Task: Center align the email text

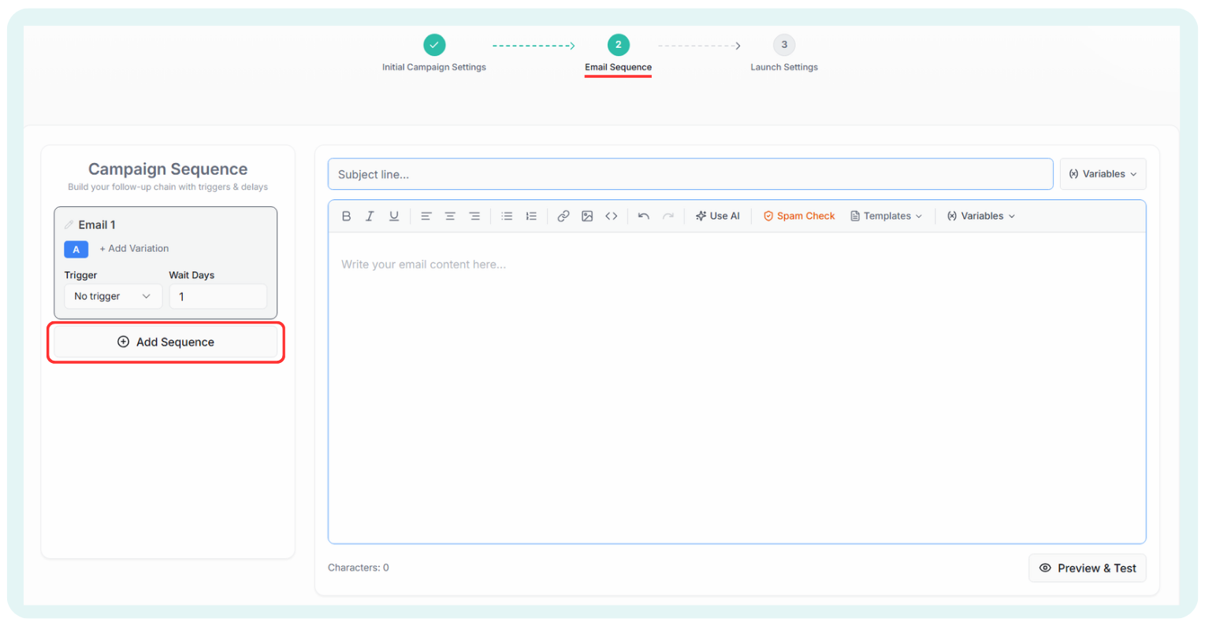Action: pyautogui.click(x=450, y=216)
